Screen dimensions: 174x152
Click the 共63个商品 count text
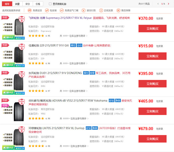144,4
